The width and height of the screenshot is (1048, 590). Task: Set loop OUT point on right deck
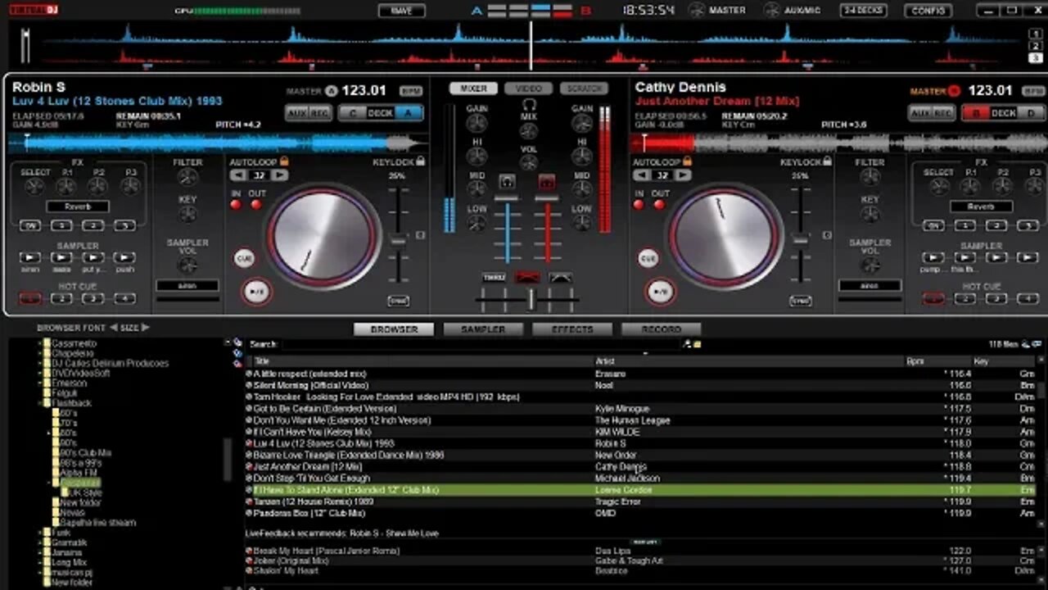[659, 205]
